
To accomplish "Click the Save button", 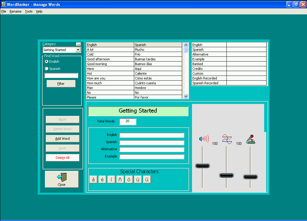I will click(x=63, y=148).
